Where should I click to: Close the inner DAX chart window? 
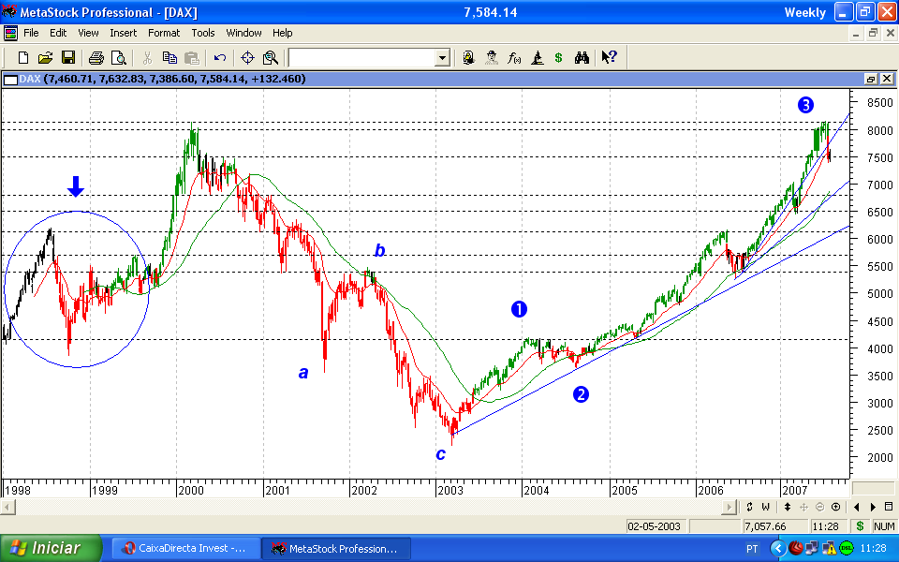[887, 79]
